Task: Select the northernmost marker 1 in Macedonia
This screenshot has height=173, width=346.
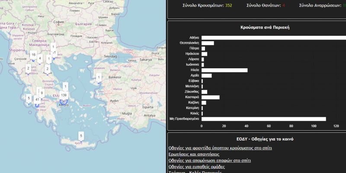Action: tap(53, 47)
